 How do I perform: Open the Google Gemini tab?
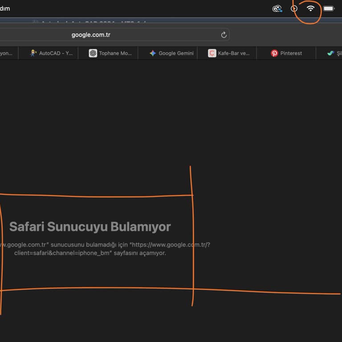coord(167,53)
